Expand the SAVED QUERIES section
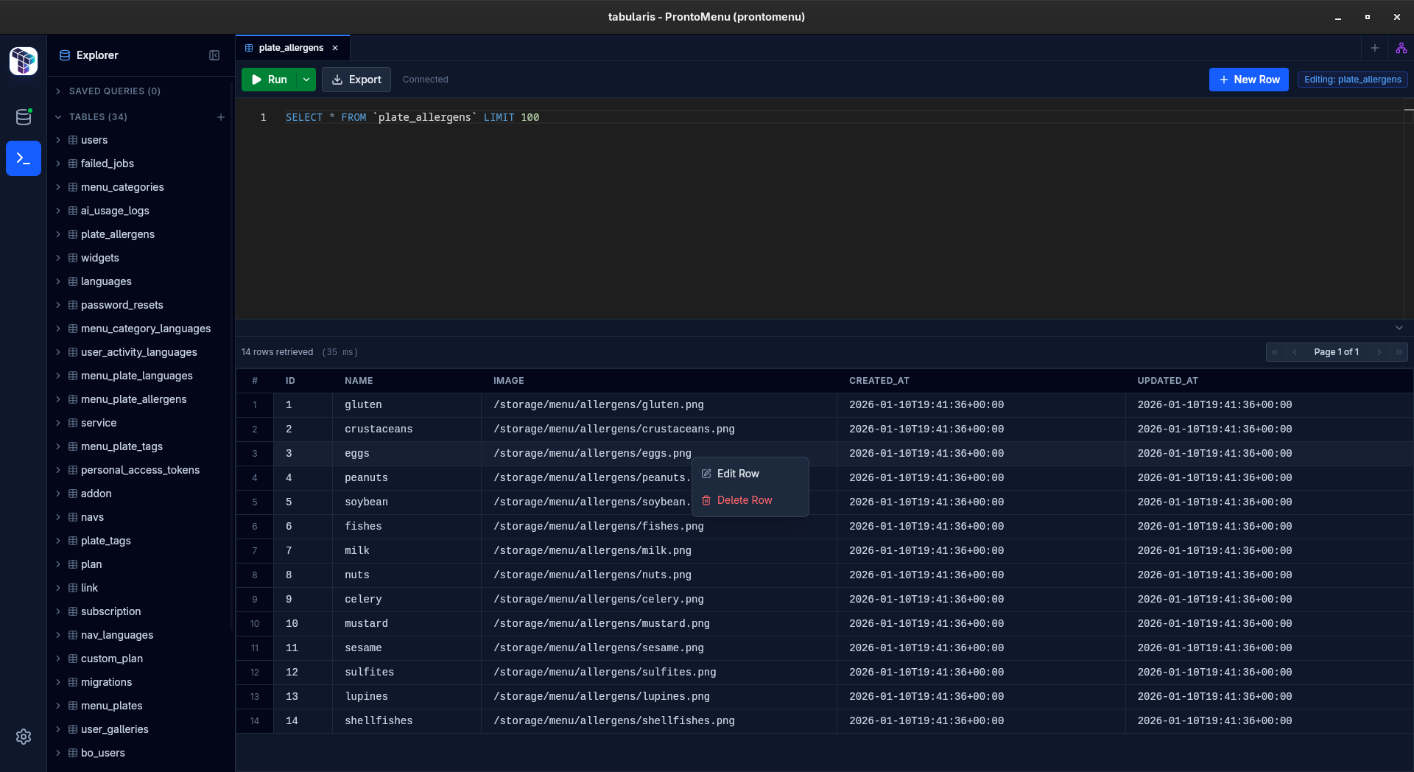The image size is (1414, 772). [58, 91]
